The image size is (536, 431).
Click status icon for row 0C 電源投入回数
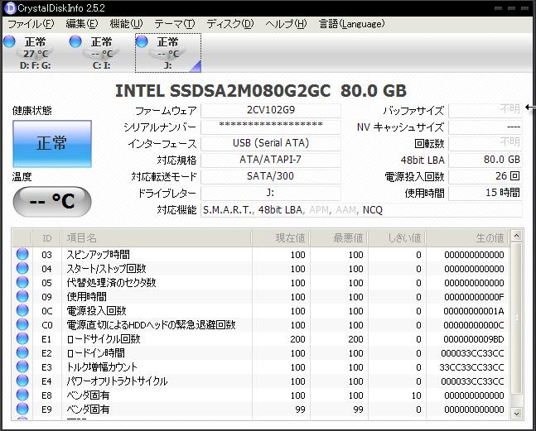[x=22, y=310]
